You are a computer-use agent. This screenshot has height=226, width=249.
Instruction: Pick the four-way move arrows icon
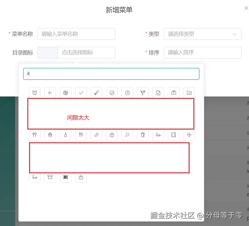189,135
